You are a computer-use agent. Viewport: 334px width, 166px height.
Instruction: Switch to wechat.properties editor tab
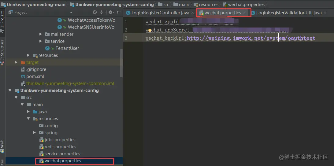click(x=223, y=13)
